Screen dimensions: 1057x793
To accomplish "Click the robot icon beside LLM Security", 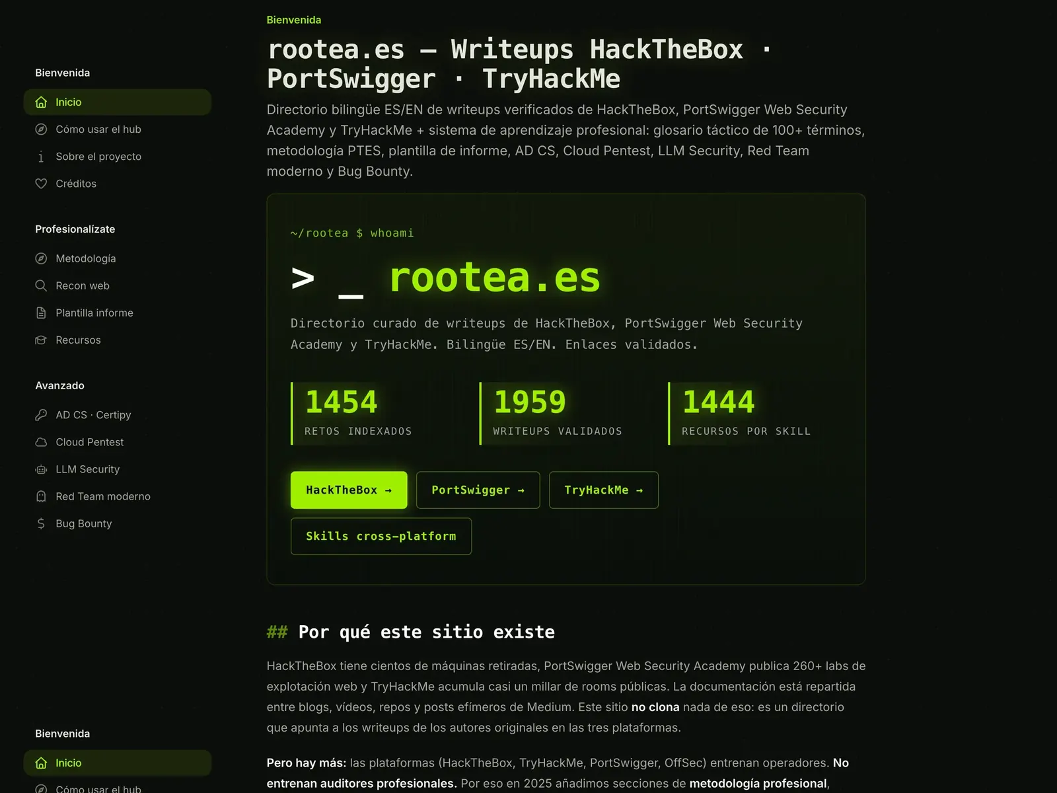I will (x=41, y=469).
